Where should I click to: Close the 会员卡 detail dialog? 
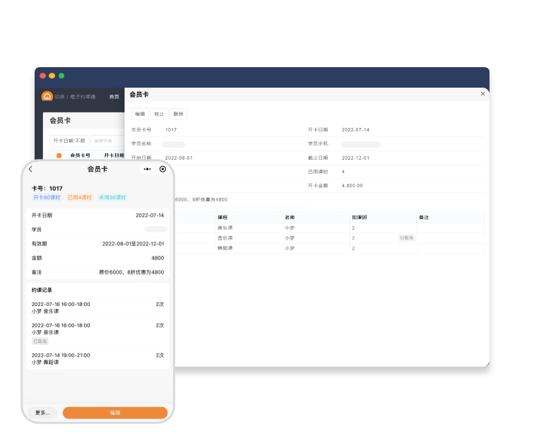pyautogui.click(x=482, y=94)
